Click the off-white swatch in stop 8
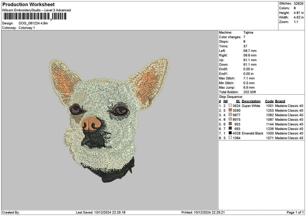The width and height of the screenshot is (306, 216). (x=230, y=138)
